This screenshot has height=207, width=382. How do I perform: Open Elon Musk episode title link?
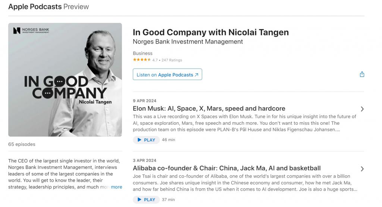[209, 109]
